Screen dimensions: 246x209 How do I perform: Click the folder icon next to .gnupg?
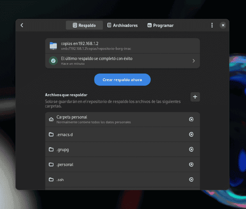(x=51, y=149)
